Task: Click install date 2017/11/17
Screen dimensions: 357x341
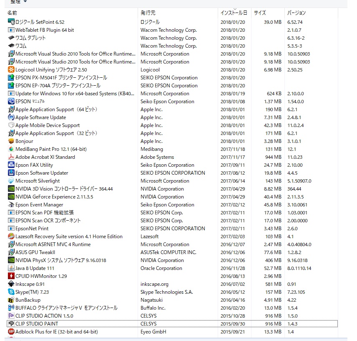Action: 233,157
